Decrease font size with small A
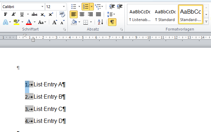 pos(63,22)
